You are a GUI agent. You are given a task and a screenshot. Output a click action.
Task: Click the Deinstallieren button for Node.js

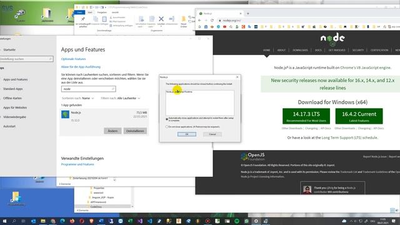click(135, 131)
